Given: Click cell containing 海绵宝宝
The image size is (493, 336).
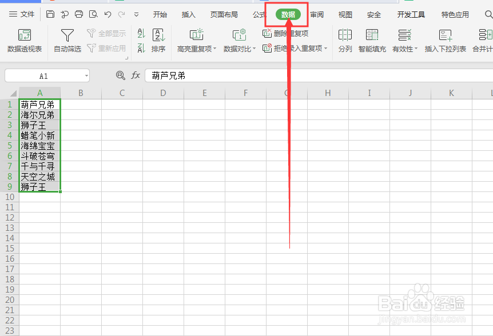Looking at the screenshot, I should [39, 145].
